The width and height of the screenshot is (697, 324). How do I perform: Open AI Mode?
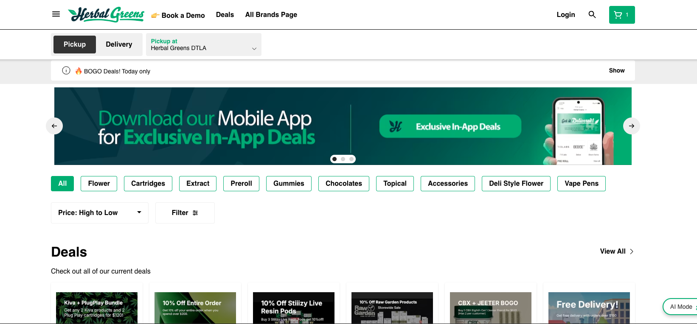(x=680, y=307)
